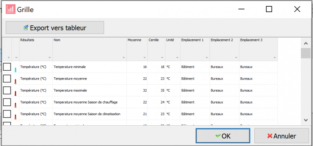Viewport: 313px width, 146px height.
Task: Click the scrollbar down arrow
Action: click(x=306, y=120)
